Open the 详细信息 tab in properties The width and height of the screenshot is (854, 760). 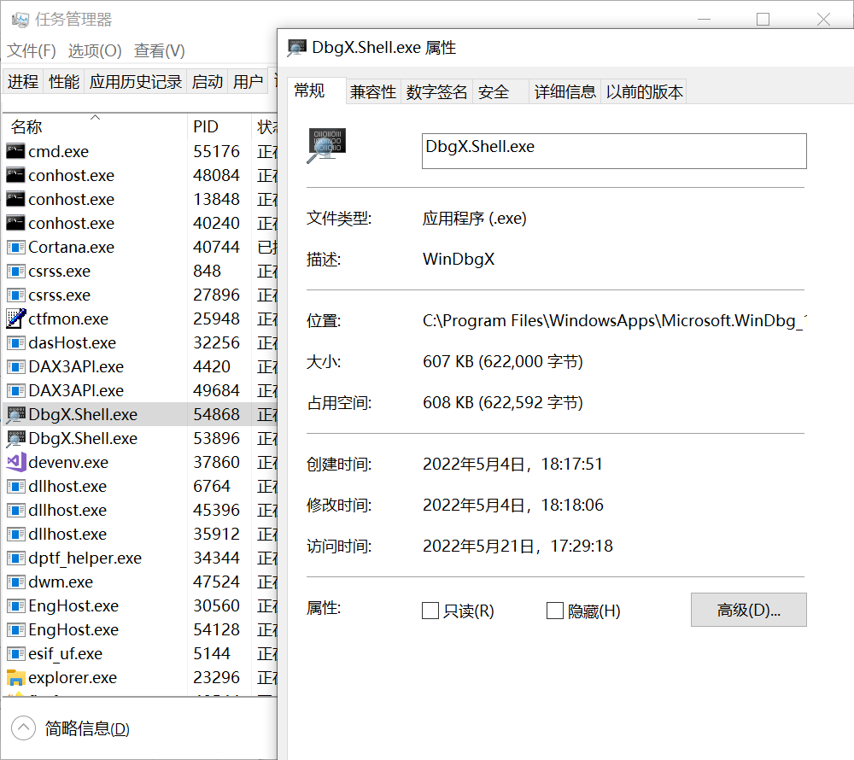(565, 91)
